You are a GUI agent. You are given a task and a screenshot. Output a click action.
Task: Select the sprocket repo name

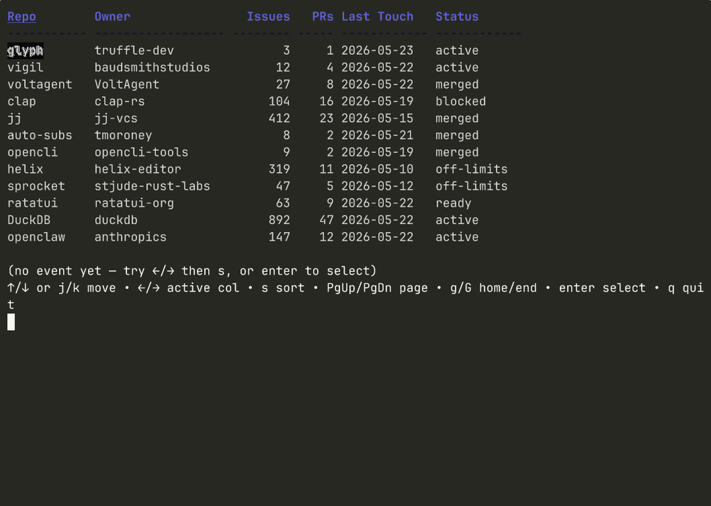[x=36, y=186]
